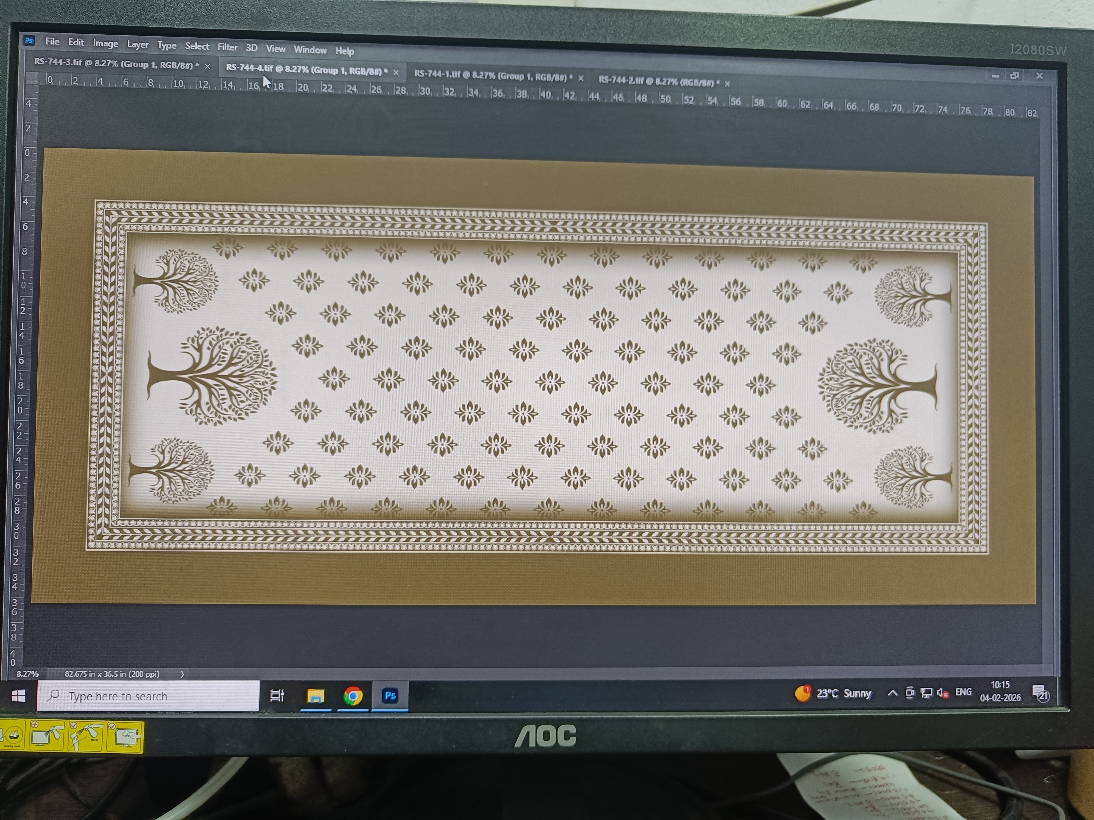Open File Explorer from the taskbar
Image resolution: width=1094 pixels, height=820 pixels.
(x=315, y=696)
